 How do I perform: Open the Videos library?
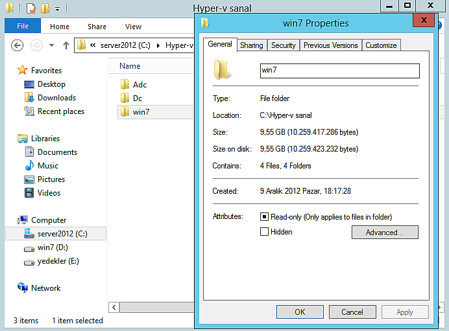coord(49,193)
